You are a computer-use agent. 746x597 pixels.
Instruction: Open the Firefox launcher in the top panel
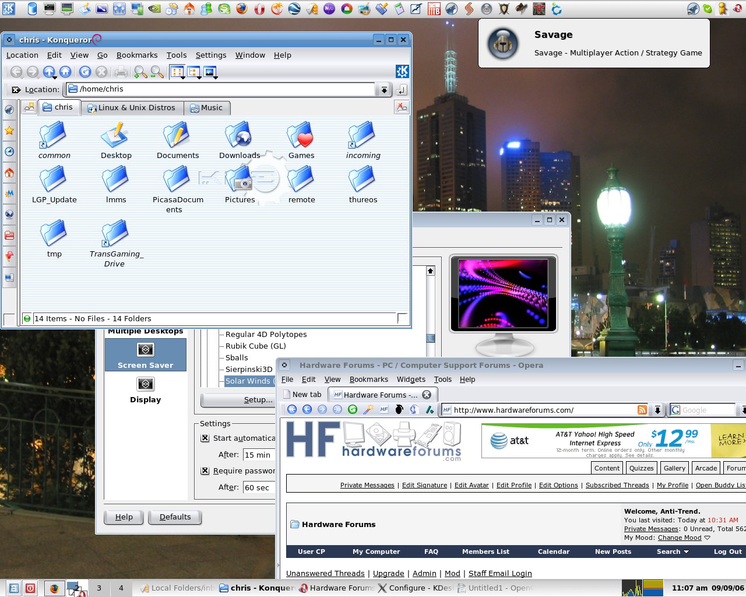click(242, 9)
